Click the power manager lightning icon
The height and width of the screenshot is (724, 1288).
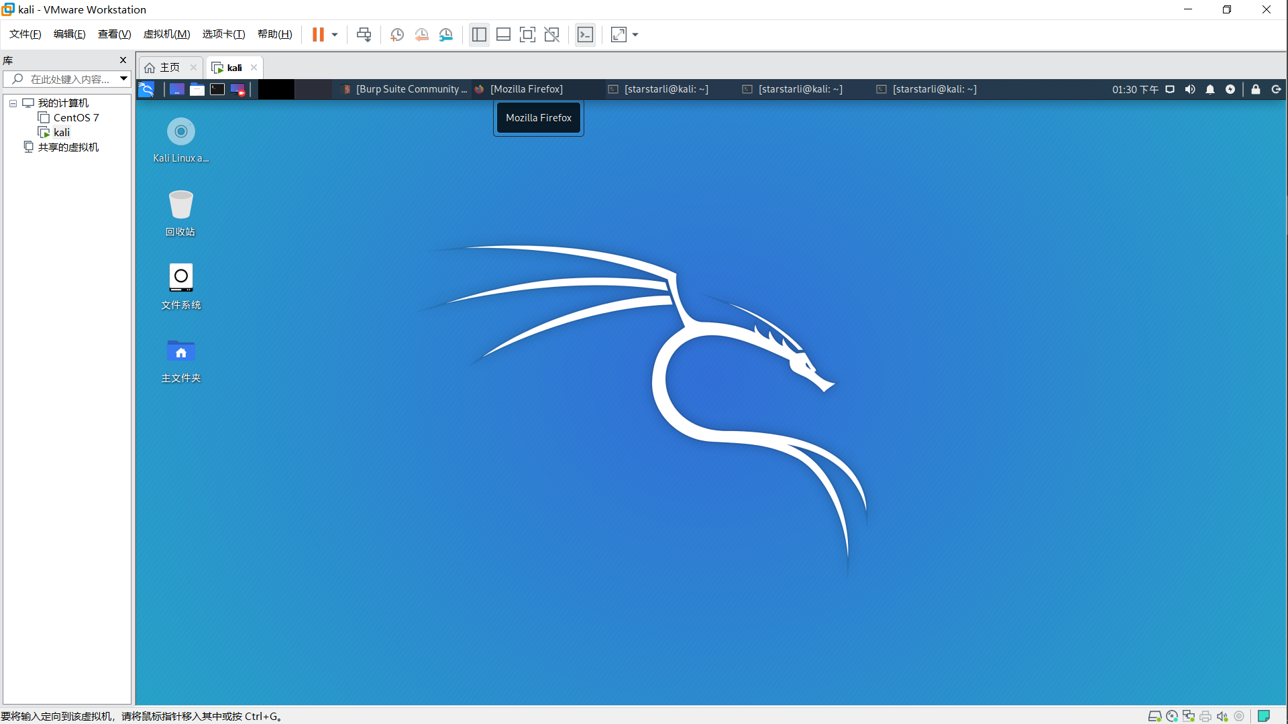[1230, 89]
